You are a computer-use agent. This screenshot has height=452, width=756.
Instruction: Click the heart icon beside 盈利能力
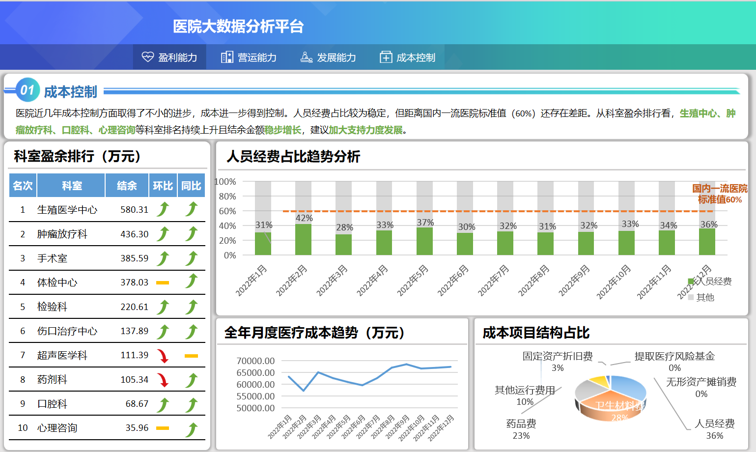click(147, 57)
